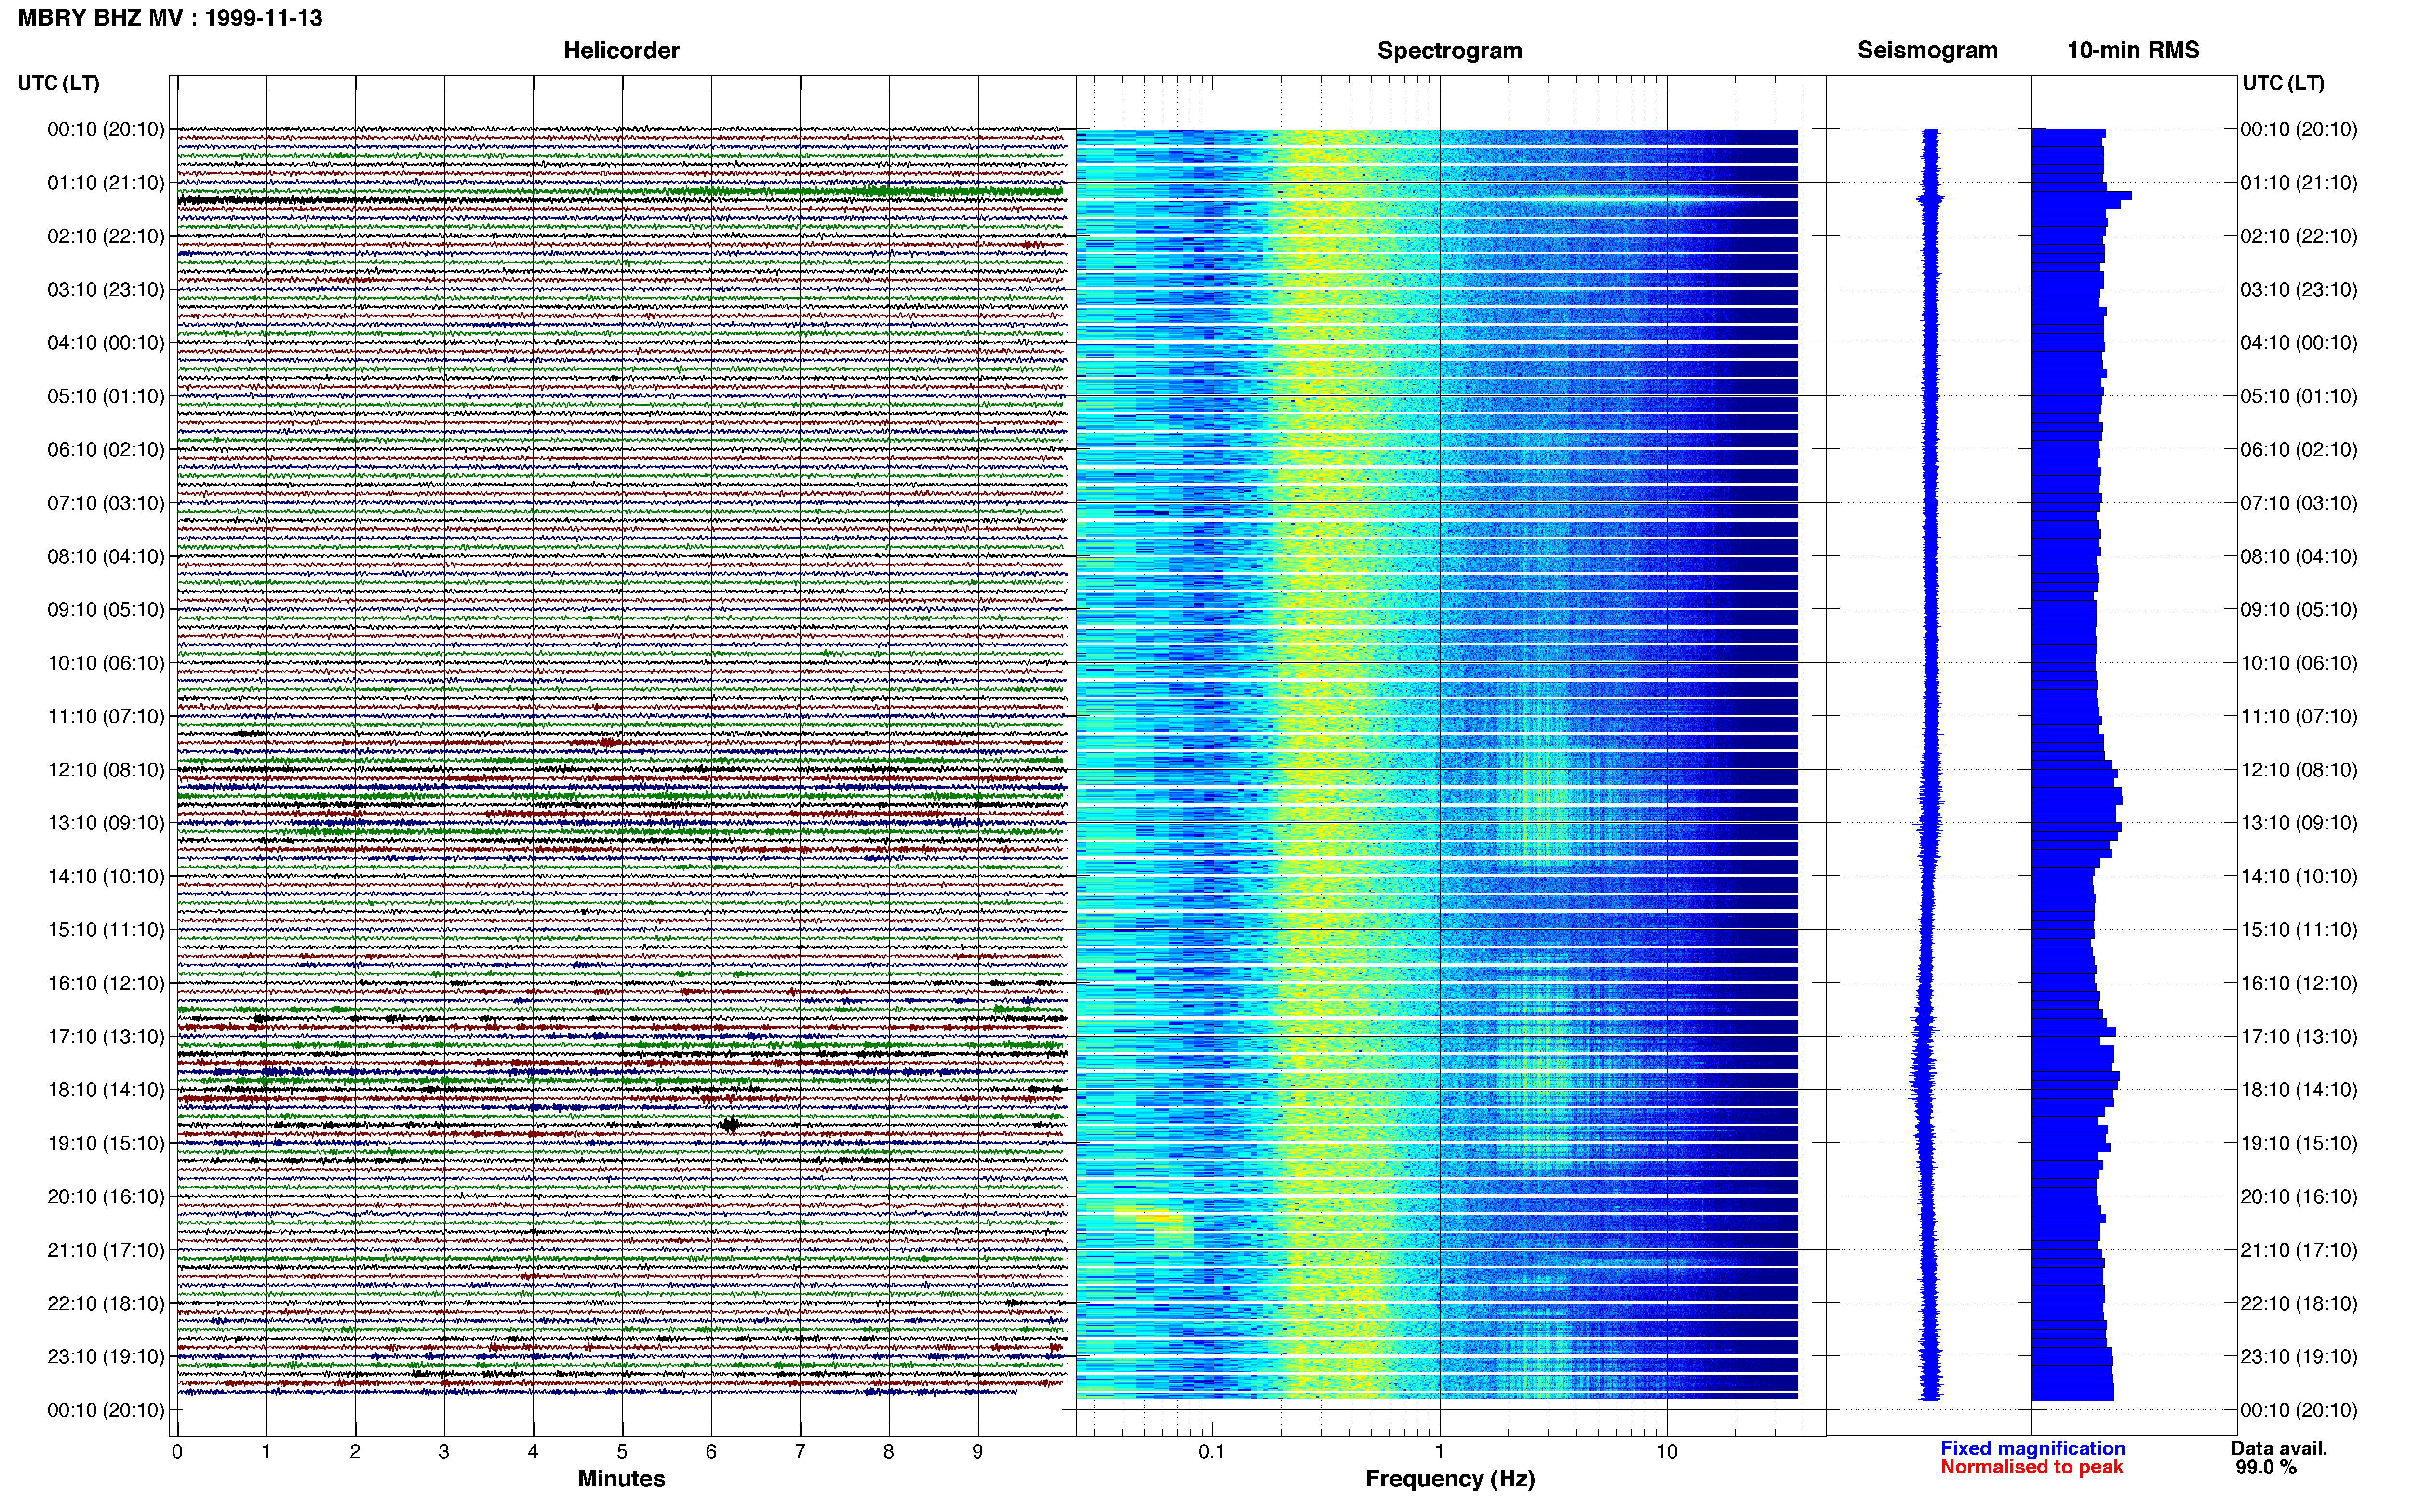Viewport: 2419px width, 1512px height.
Task: Click left time label 02:10 (22:10)
Action: pyautogui.click(x=105, y=236)
